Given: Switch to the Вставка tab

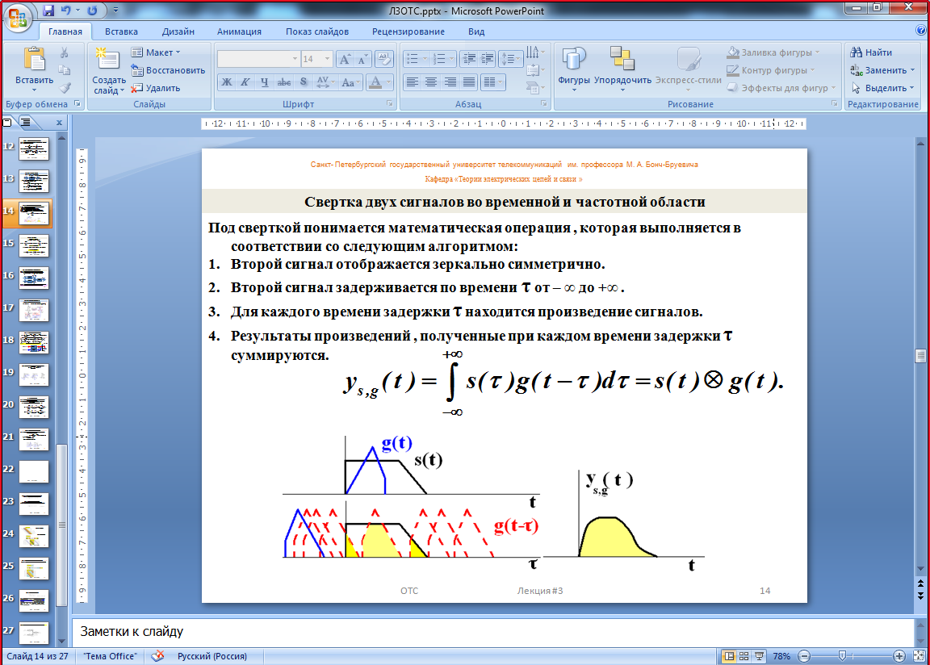Looking at the screenshot, I should pyautogui.click(x=121, y=31).
